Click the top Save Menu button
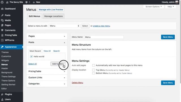This screenshot has width=181, height=102. pos(168,37)
